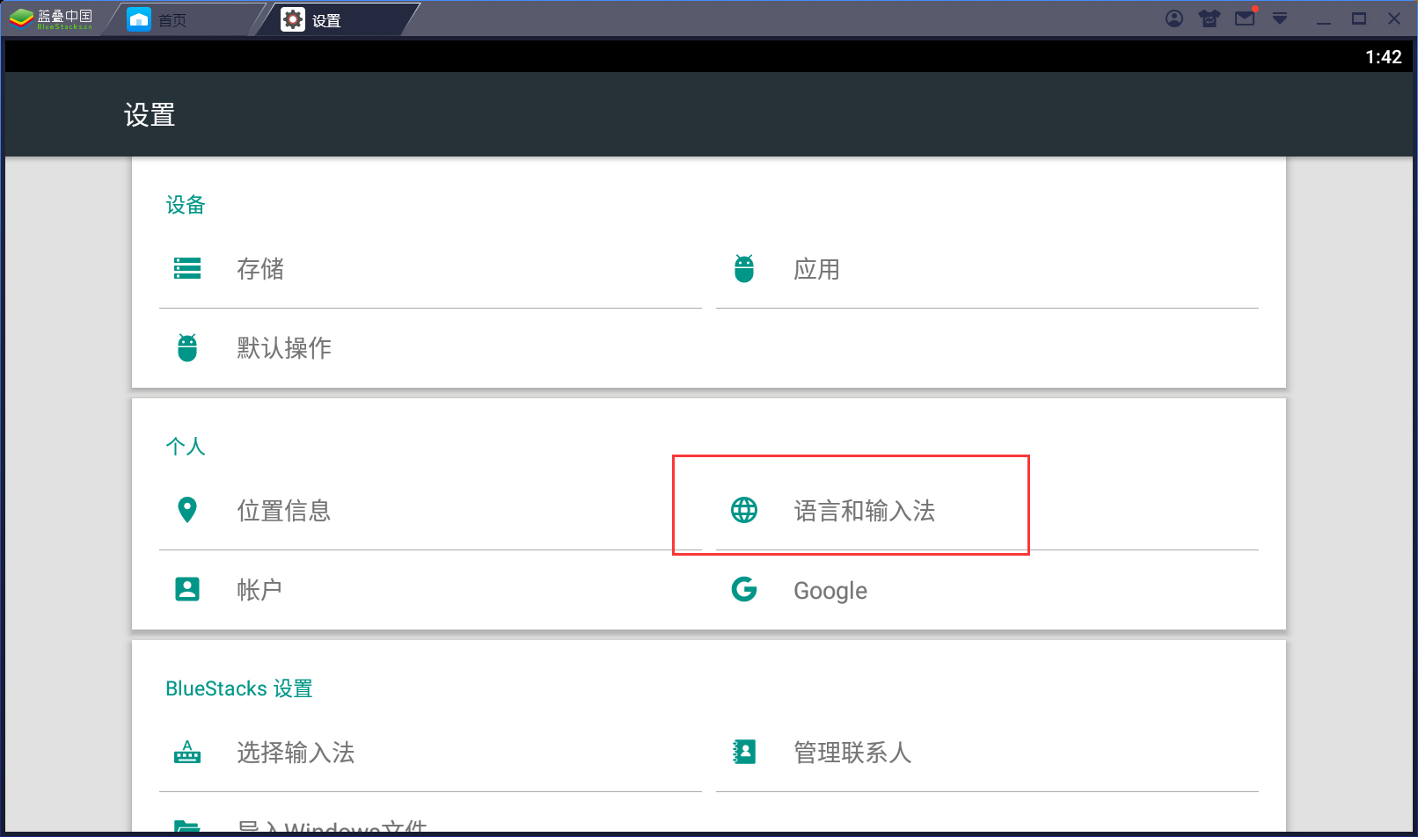This screenshot has height=837, width=1418.
Task: Click the globe icon for 语言和输入法
Action: tap(745, 510)
